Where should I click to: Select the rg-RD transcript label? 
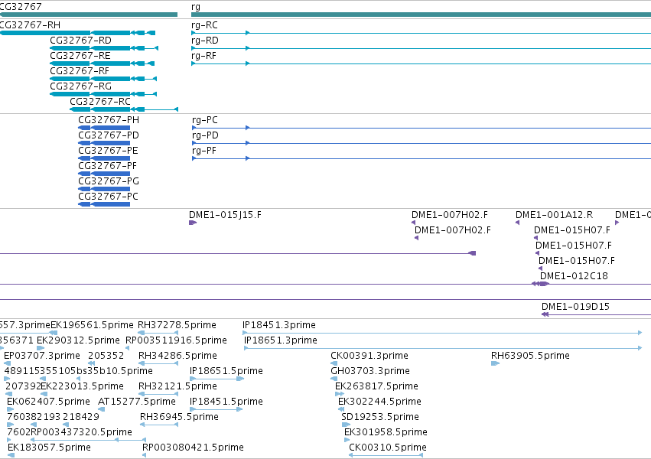[205, 41]
